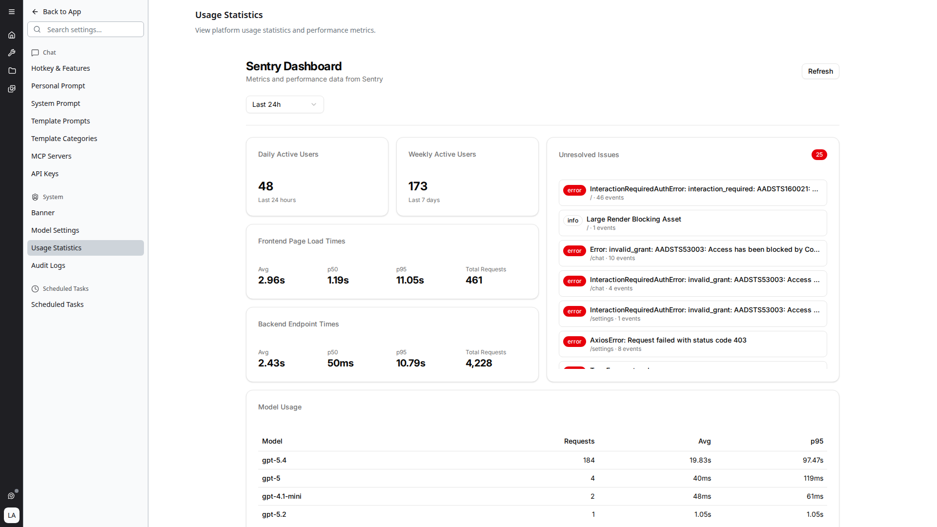Viewport: 937px width, 527px height.
Task: Click the info tag on Large Render issue
Action: (573, 221)
